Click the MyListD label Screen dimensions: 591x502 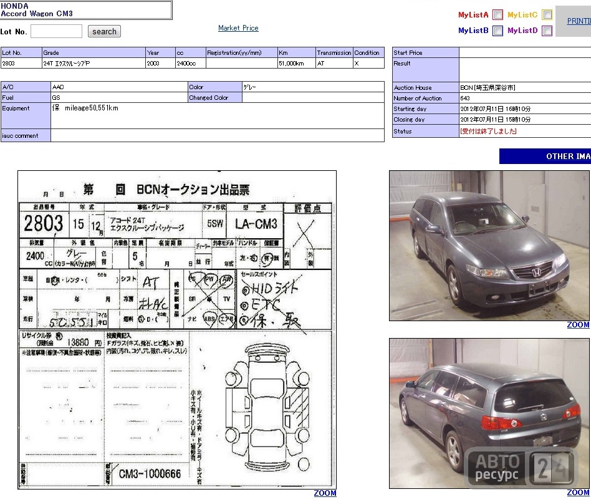[522, 30]
